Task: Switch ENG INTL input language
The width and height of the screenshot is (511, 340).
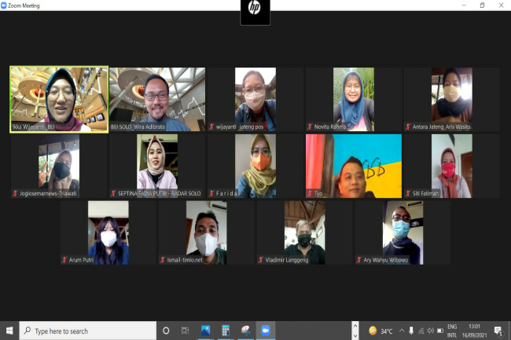Action: (452, 331)
